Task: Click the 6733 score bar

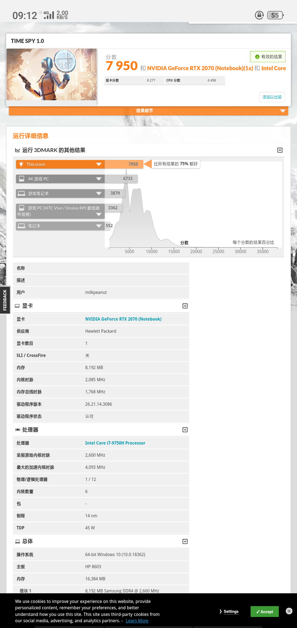Action: 121,179
